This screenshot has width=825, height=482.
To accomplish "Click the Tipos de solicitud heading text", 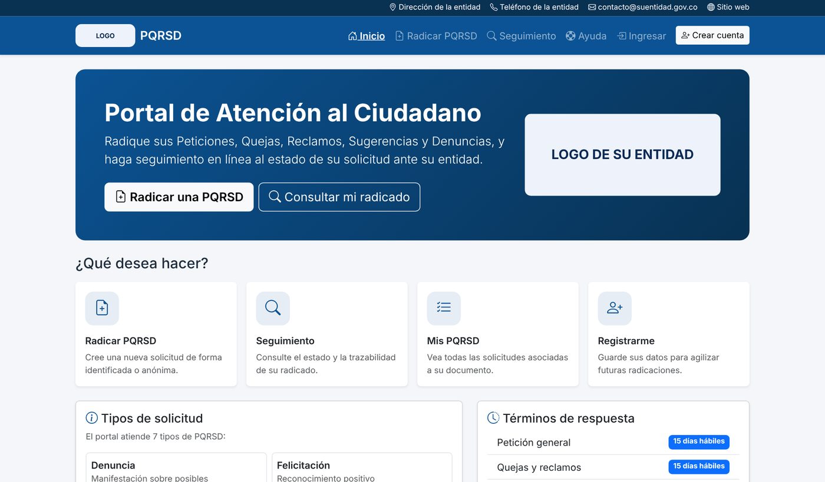I will point(152,418).
